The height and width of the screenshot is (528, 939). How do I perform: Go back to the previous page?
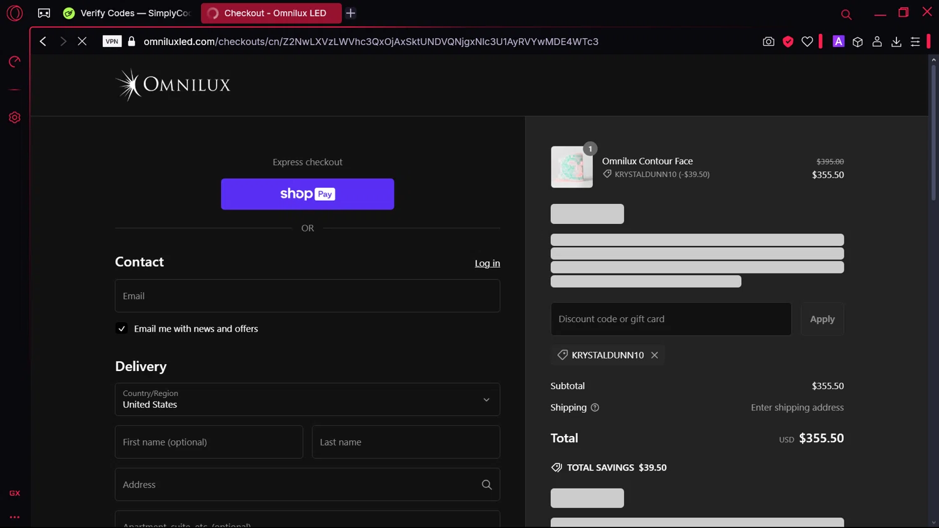pyautogui.click(x=43, y=41)
